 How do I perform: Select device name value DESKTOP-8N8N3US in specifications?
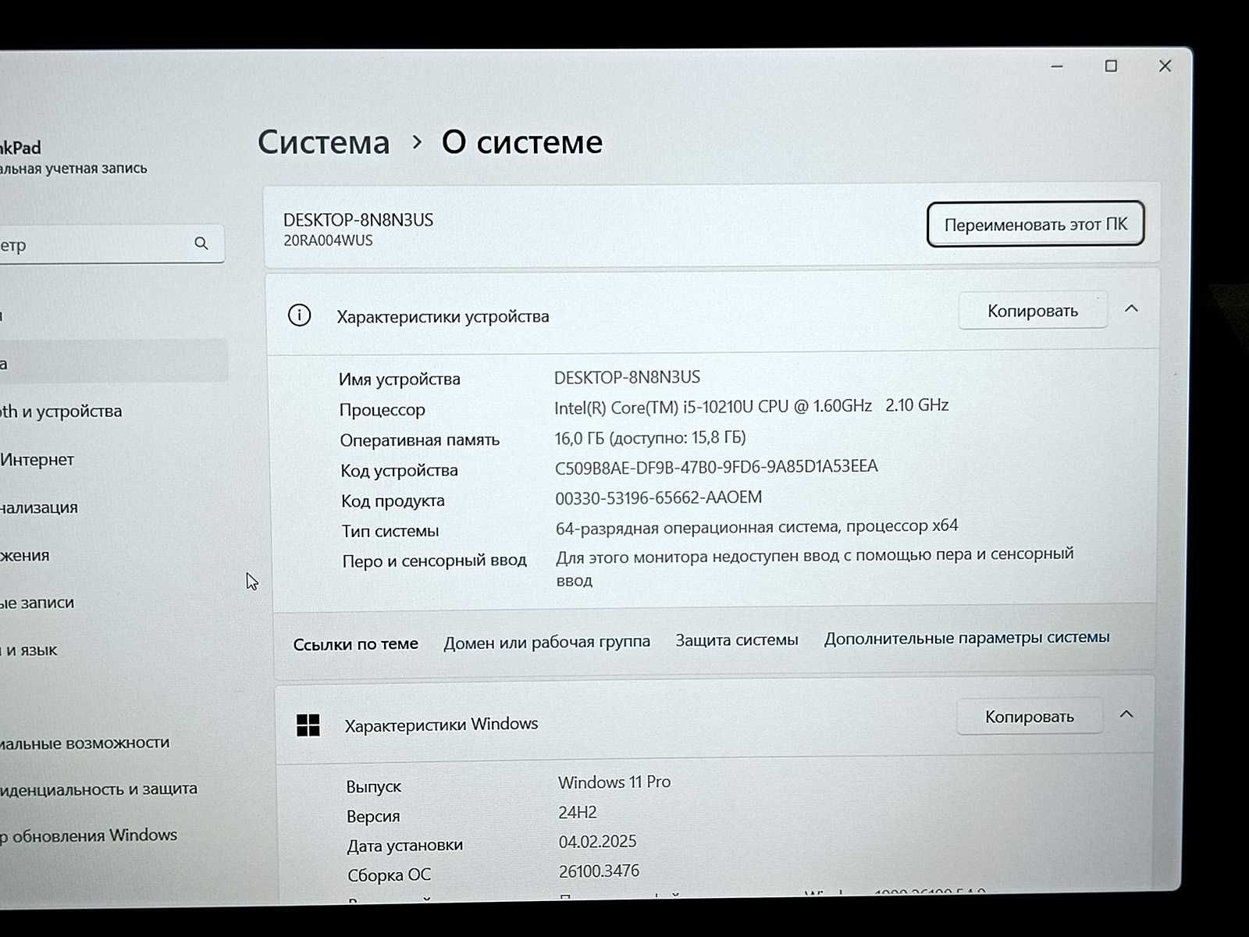point(627,377)
